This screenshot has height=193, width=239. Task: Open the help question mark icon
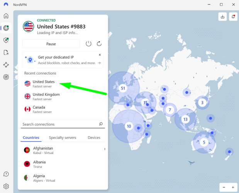click(x=6, y=174)
